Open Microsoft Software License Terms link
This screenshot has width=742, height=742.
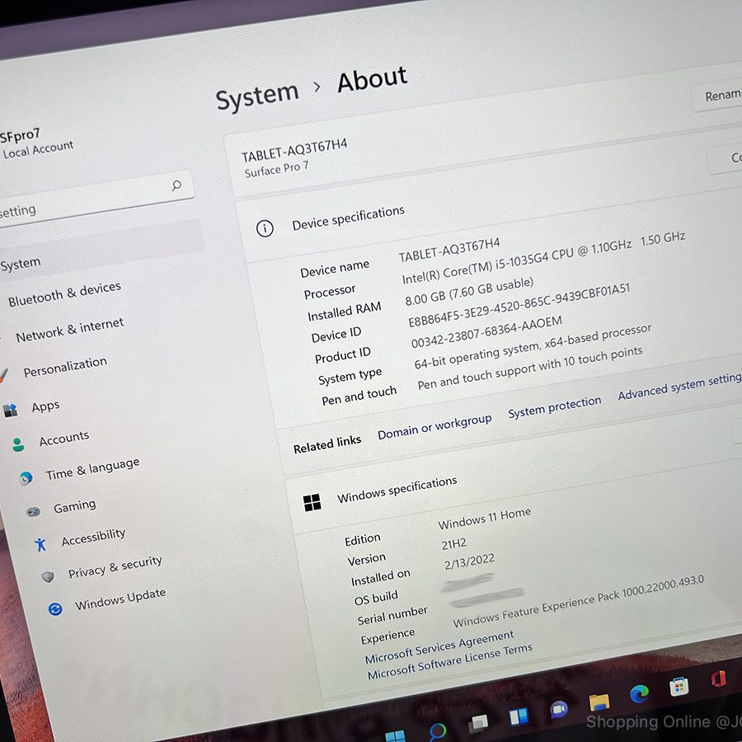point(449,661)
